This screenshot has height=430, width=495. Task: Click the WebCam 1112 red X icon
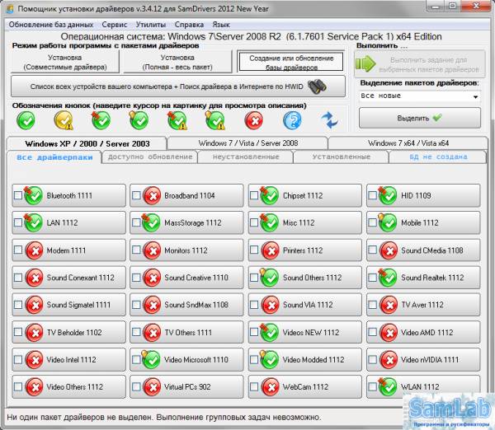[271, 387]
